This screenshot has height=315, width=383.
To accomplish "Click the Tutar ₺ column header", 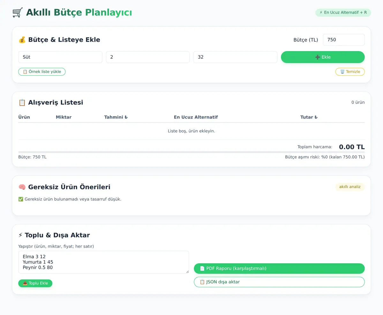I will click(309, 117).
